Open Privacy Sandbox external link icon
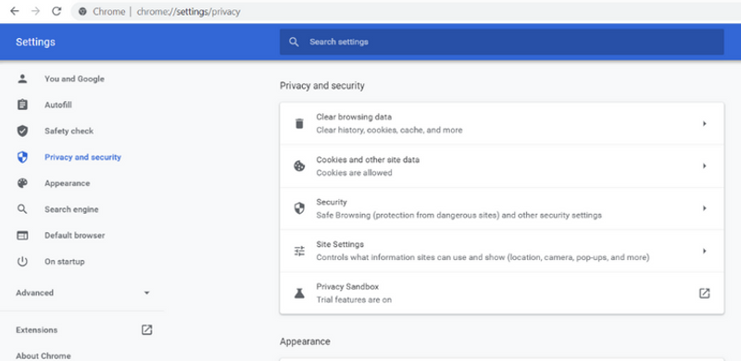Screen dimensions: 741x361 pos(704,293)
